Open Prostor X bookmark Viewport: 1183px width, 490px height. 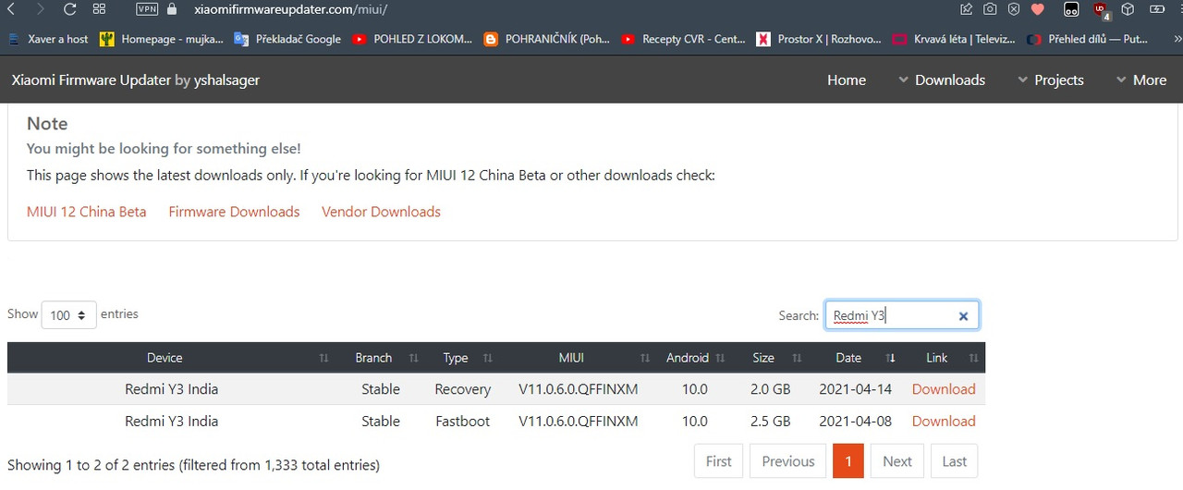click(x=819, y=39)
